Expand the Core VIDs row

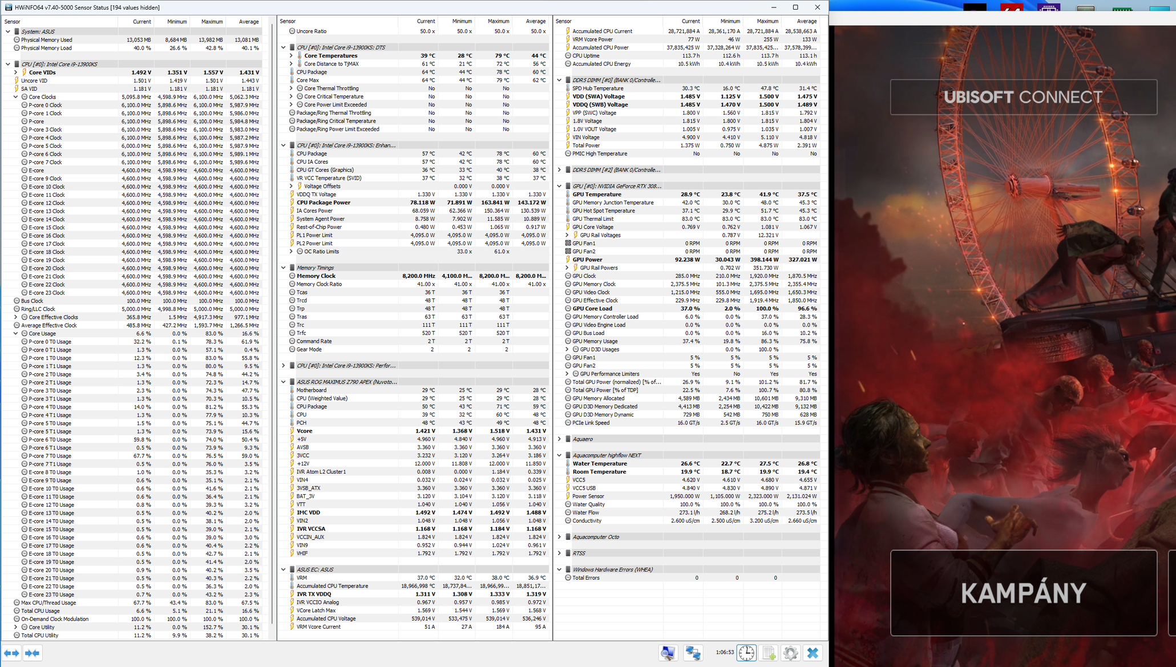point(16,72)
